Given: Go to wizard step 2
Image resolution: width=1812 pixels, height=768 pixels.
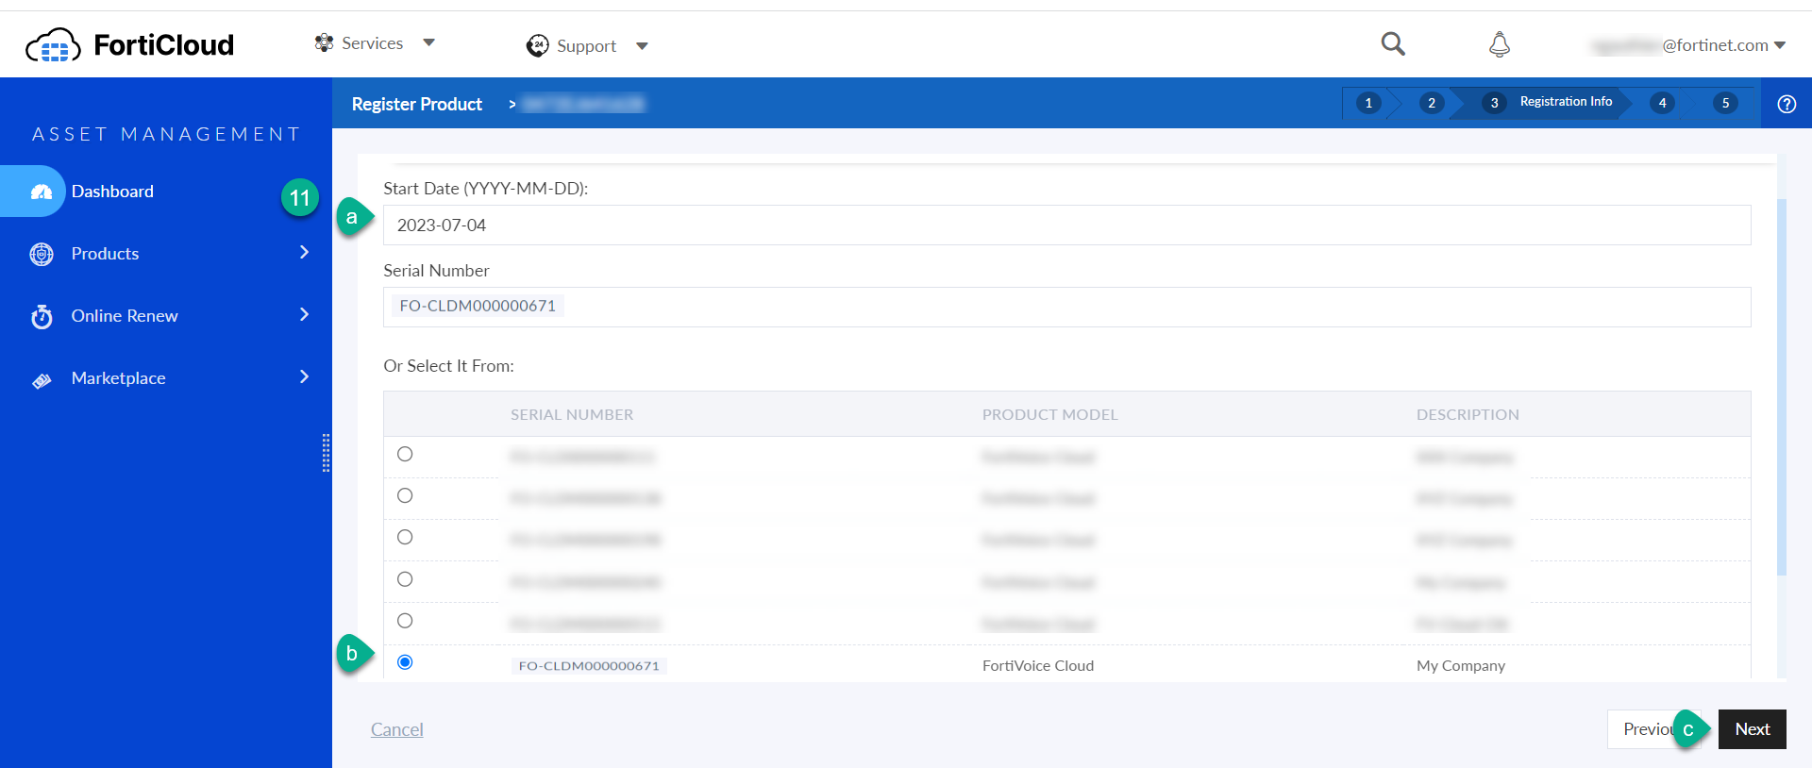Looking at the screenshot, I should (x=1432, y=103).
